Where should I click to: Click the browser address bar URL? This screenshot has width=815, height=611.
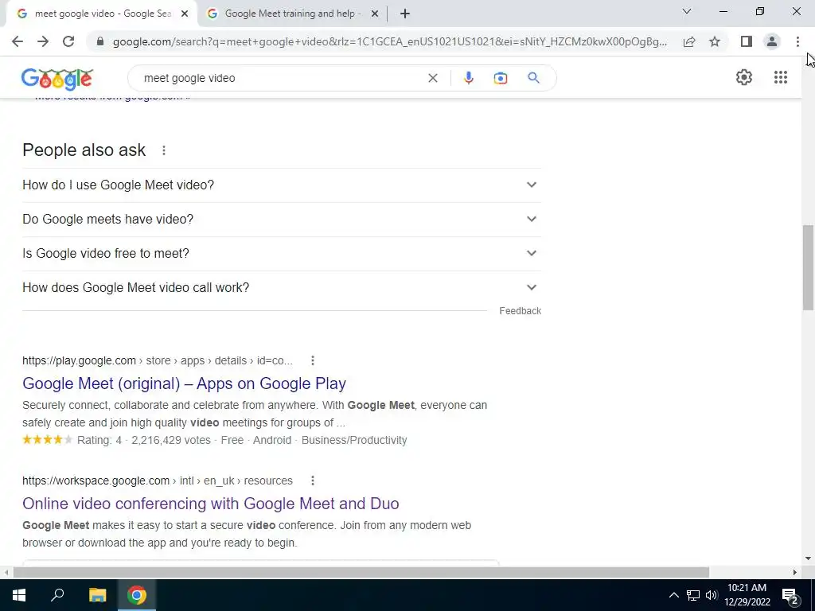390,41
